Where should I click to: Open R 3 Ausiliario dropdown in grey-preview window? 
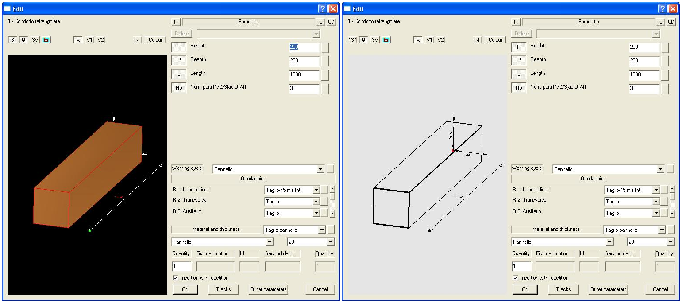coord(656,213)
